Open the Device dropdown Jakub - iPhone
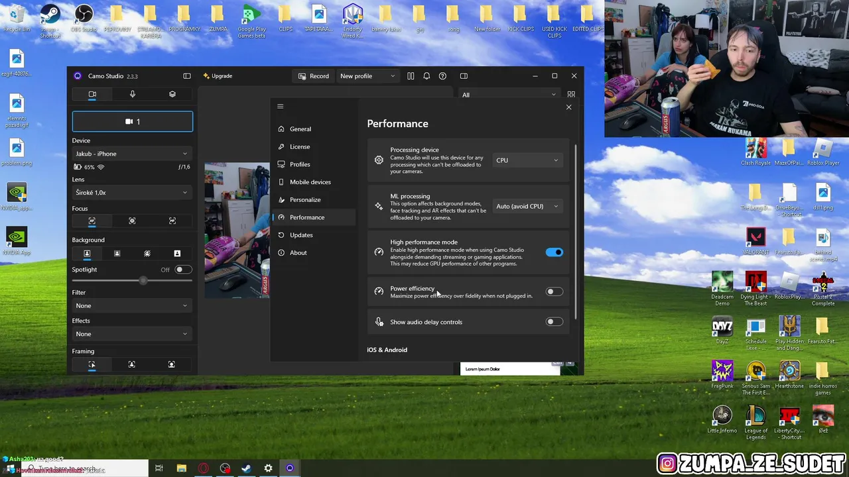This screenshot has height=477, width=849. pos(131,154)
